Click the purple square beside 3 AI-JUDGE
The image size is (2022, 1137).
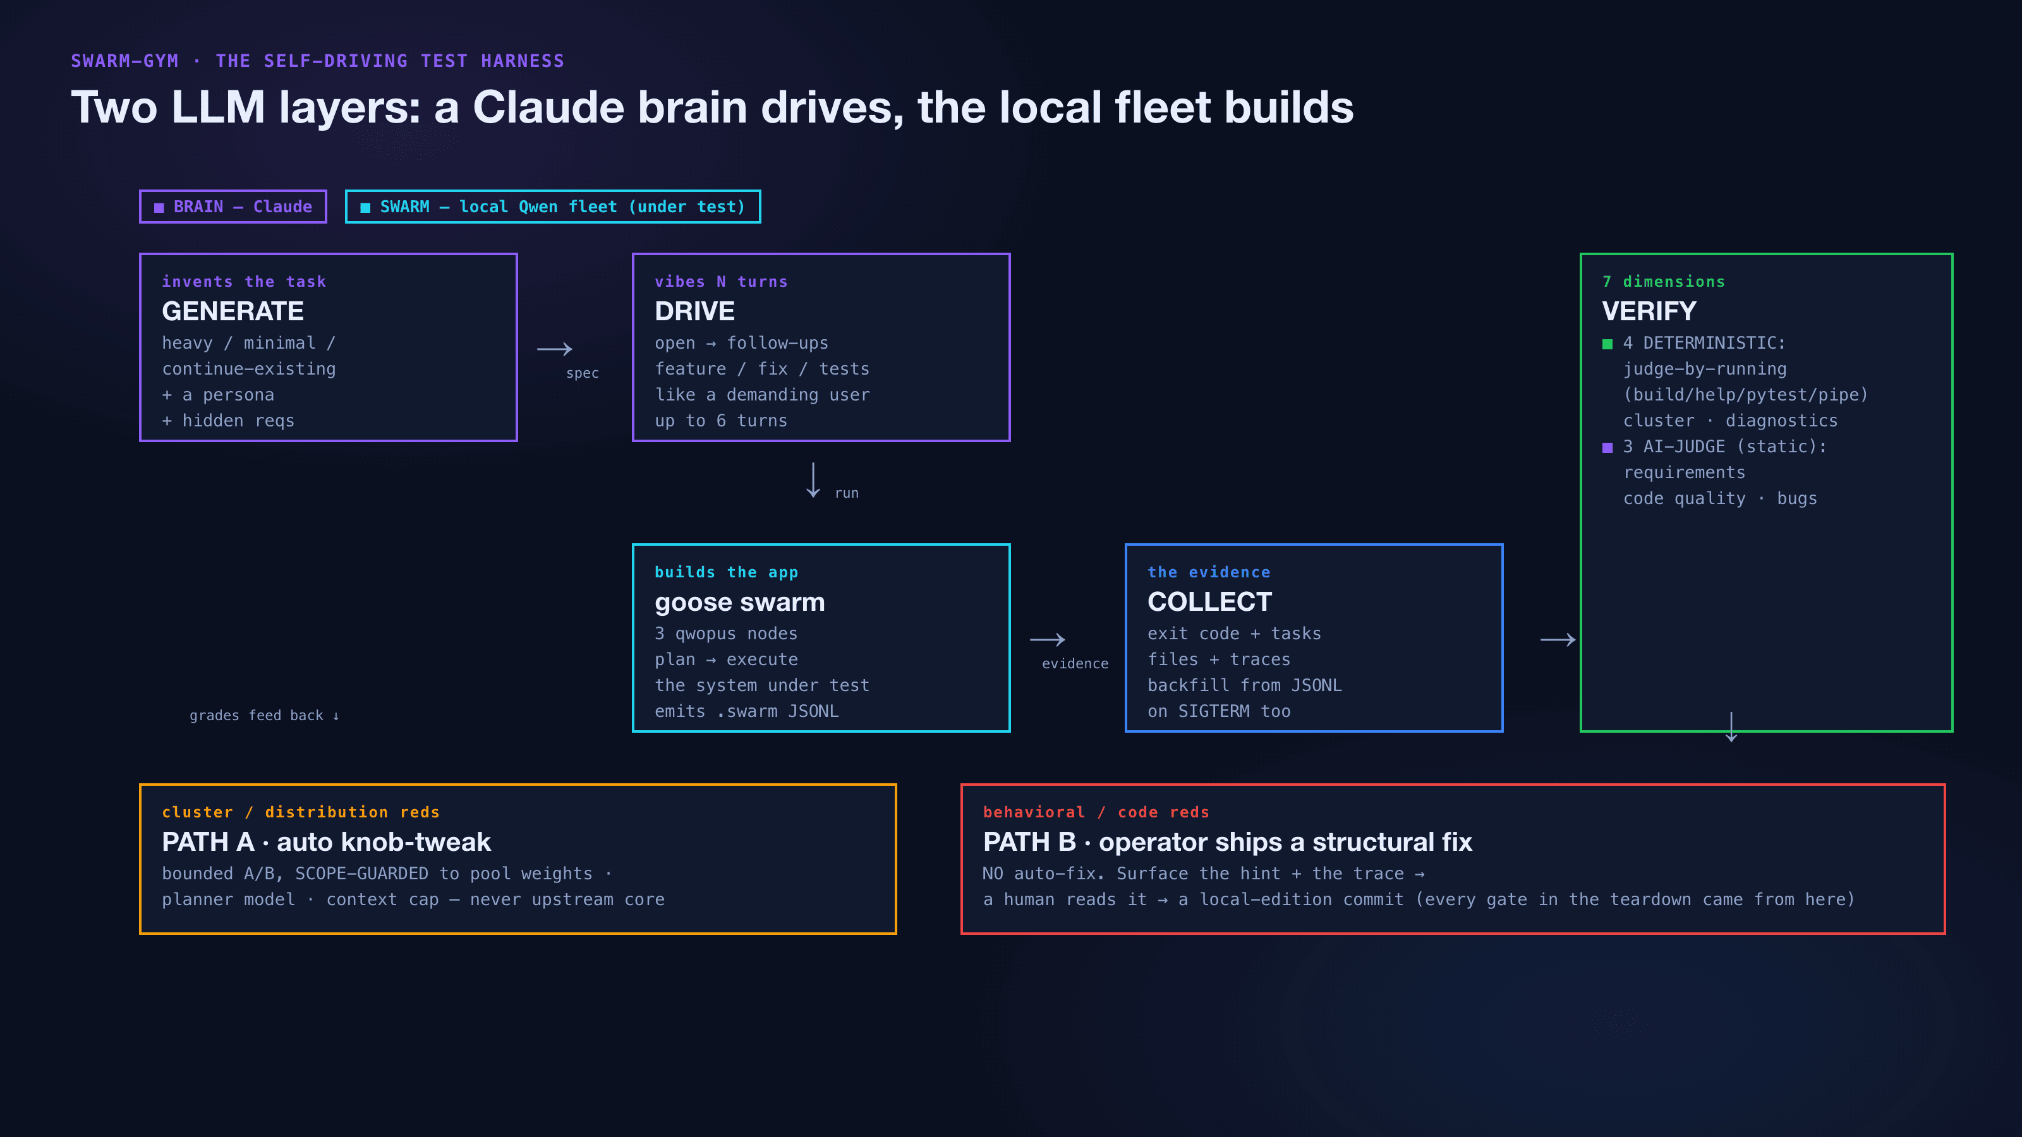[1607, 447]
